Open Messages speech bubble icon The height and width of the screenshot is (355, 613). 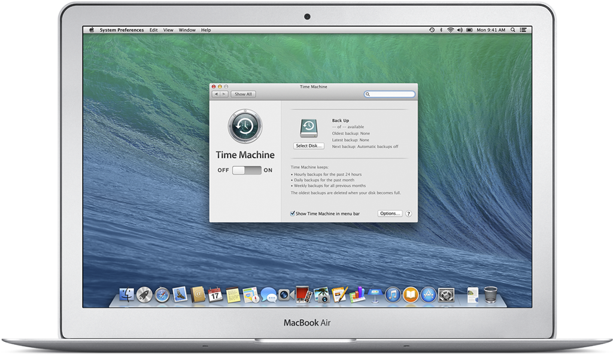point(269,295)
